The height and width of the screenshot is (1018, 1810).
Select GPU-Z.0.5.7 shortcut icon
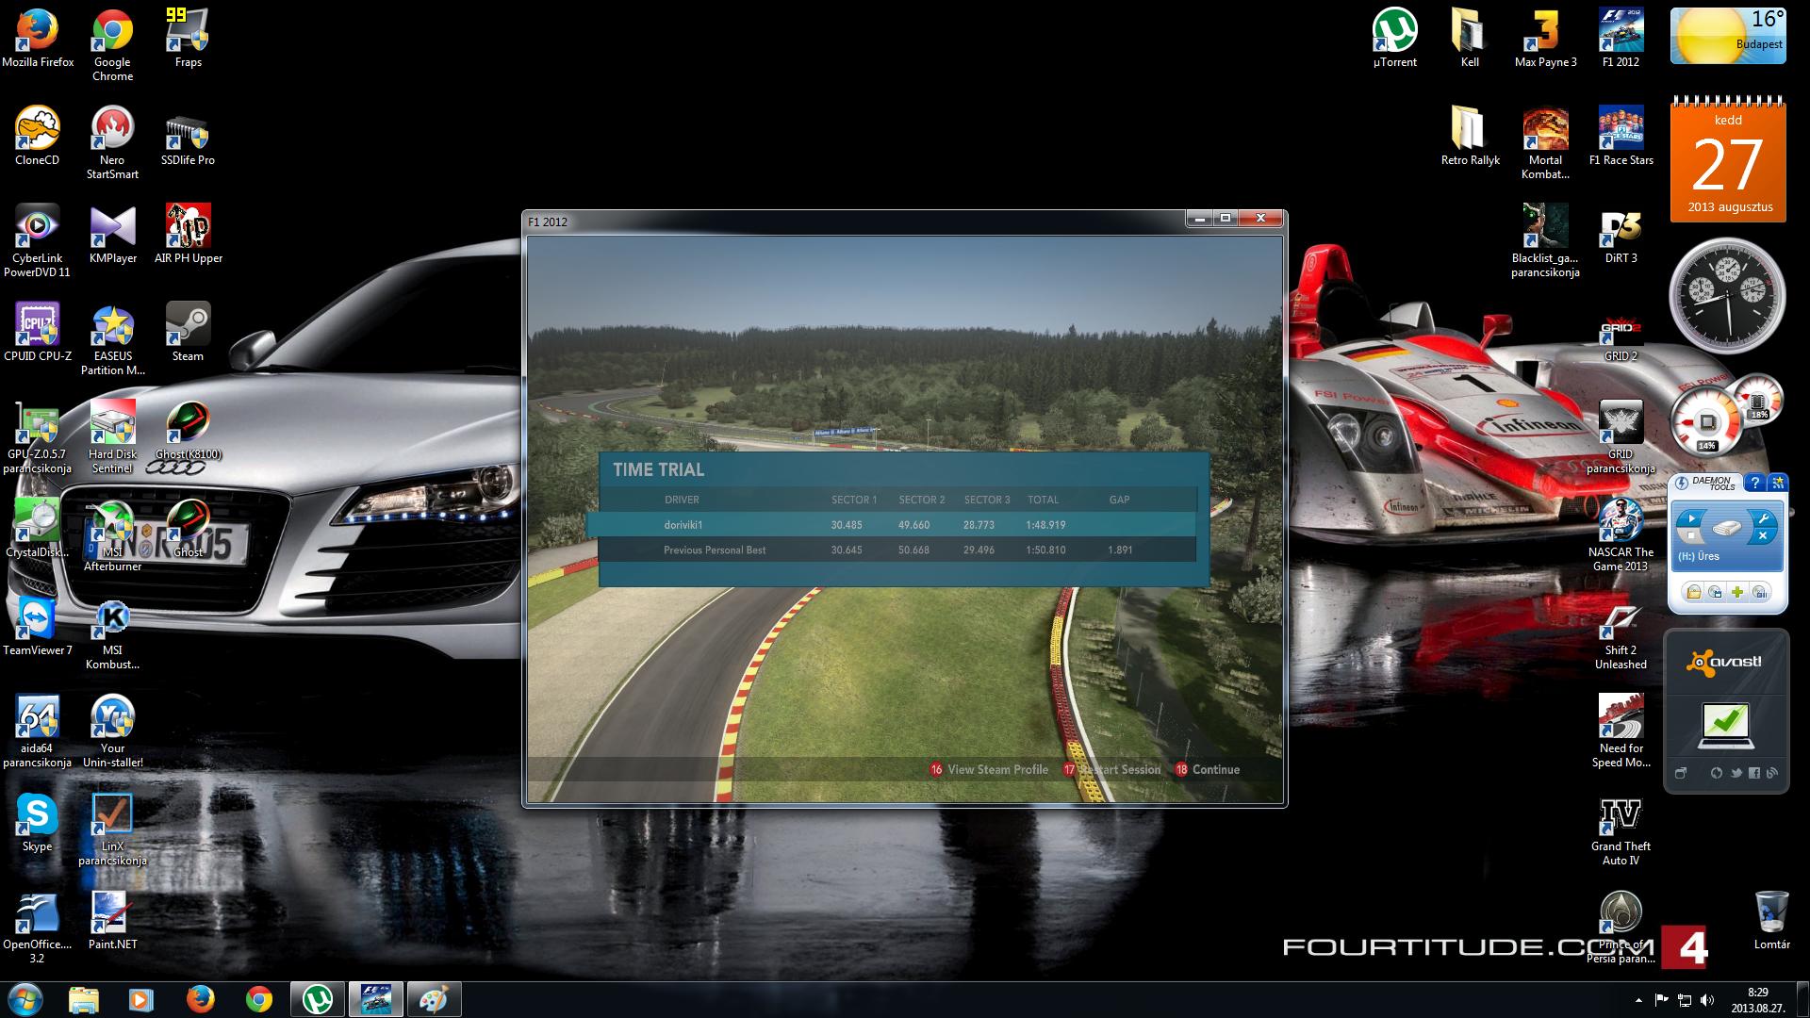[x=38, y=437]
